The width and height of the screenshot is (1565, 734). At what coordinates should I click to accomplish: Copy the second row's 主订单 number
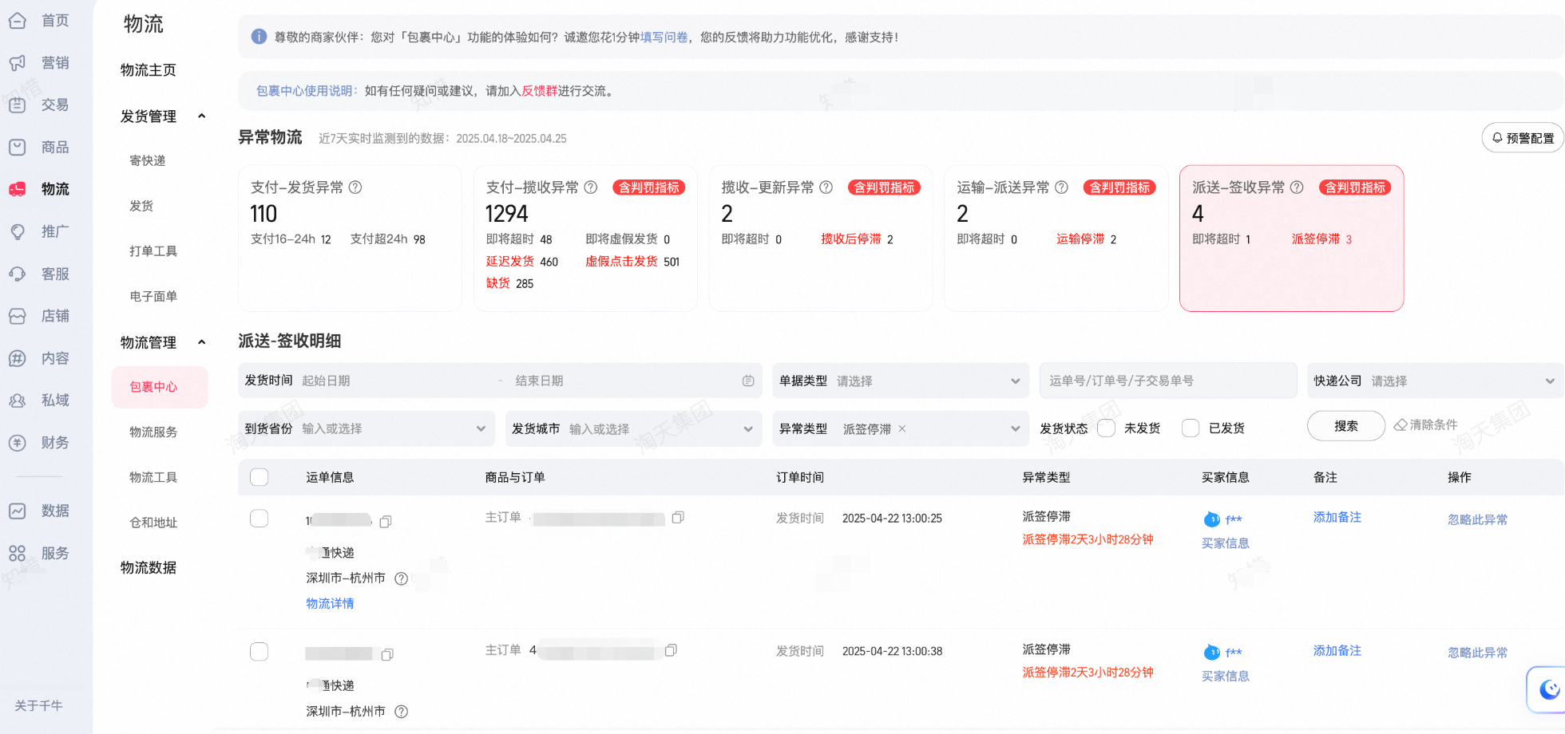pyautogui.click(x=671, y=650)
